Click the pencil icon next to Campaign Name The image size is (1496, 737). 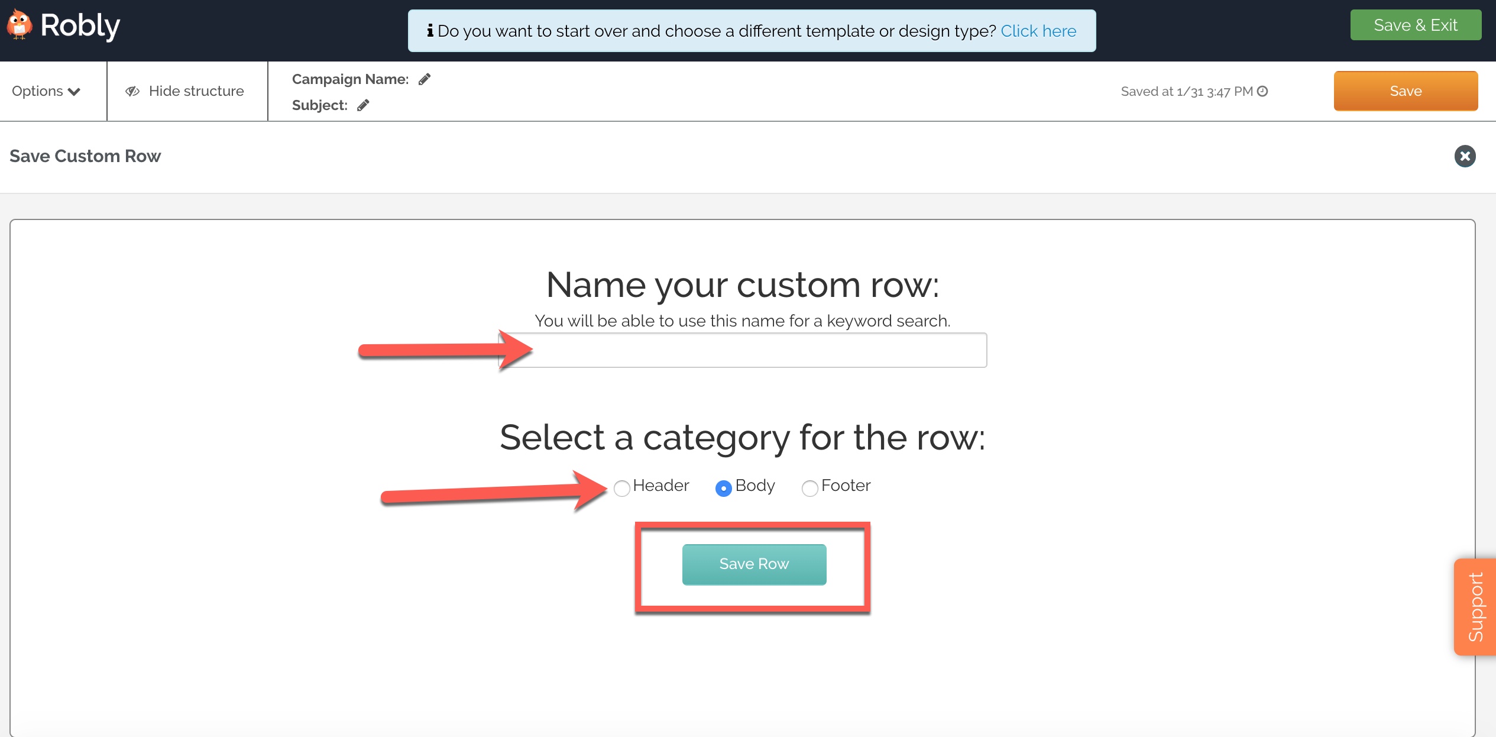pos(424,79)
